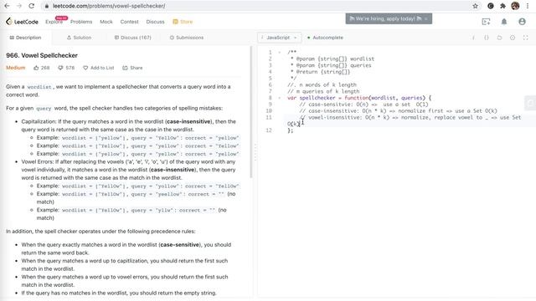Screen dimensions: 536x301
Task: Switch to the Submissions tab
Action: tap(187, 38)
